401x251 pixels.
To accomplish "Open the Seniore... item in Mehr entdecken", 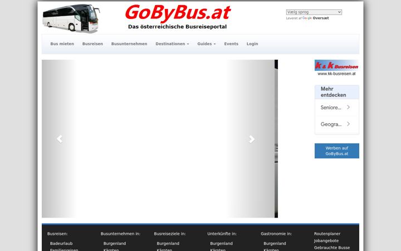I will click(336, 108).
